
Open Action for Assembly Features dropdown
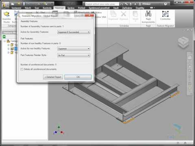point(74,32)
